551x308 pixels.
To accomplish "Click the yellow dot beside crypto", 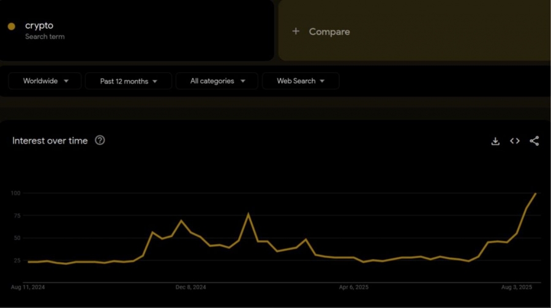I will (x=11, y=26).
